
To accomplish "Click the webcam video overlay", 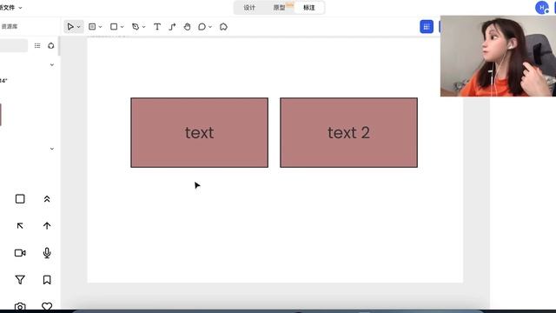I will pyautogui.click(x=498, y=56).
